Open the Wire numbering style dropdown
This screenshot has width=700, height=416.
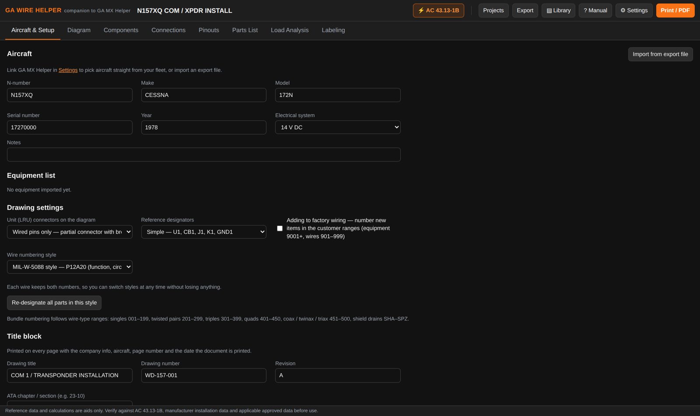tap(70, 267)
